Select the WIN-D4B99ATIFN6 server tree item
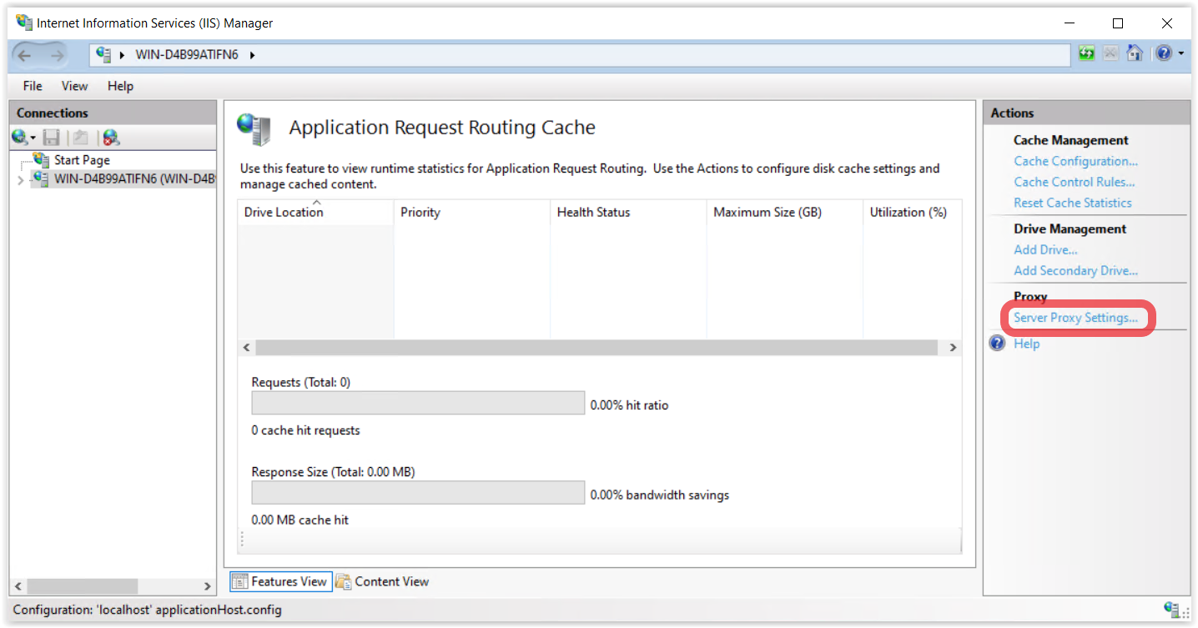 pyautogui.click(x=134, y=178)
